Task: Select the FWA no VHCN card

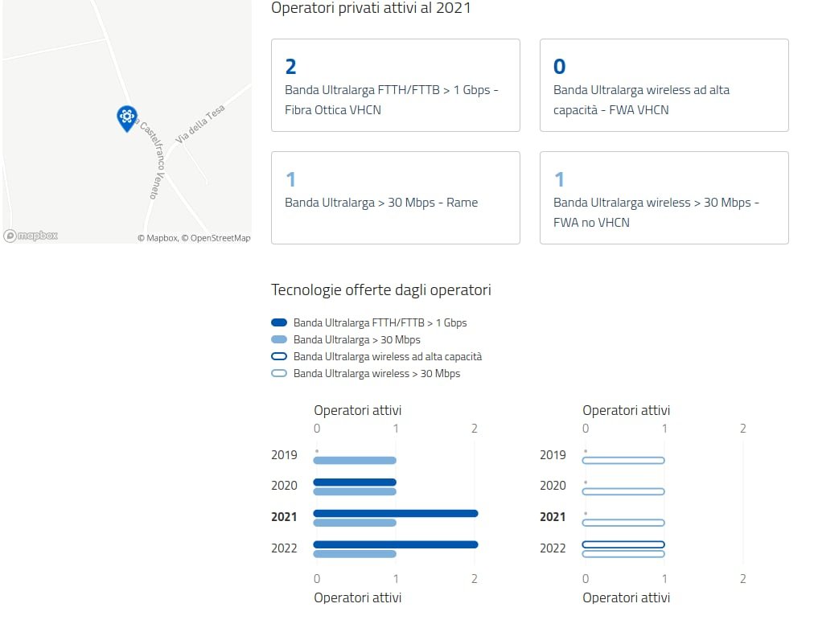Action: (x=664, y=198)
